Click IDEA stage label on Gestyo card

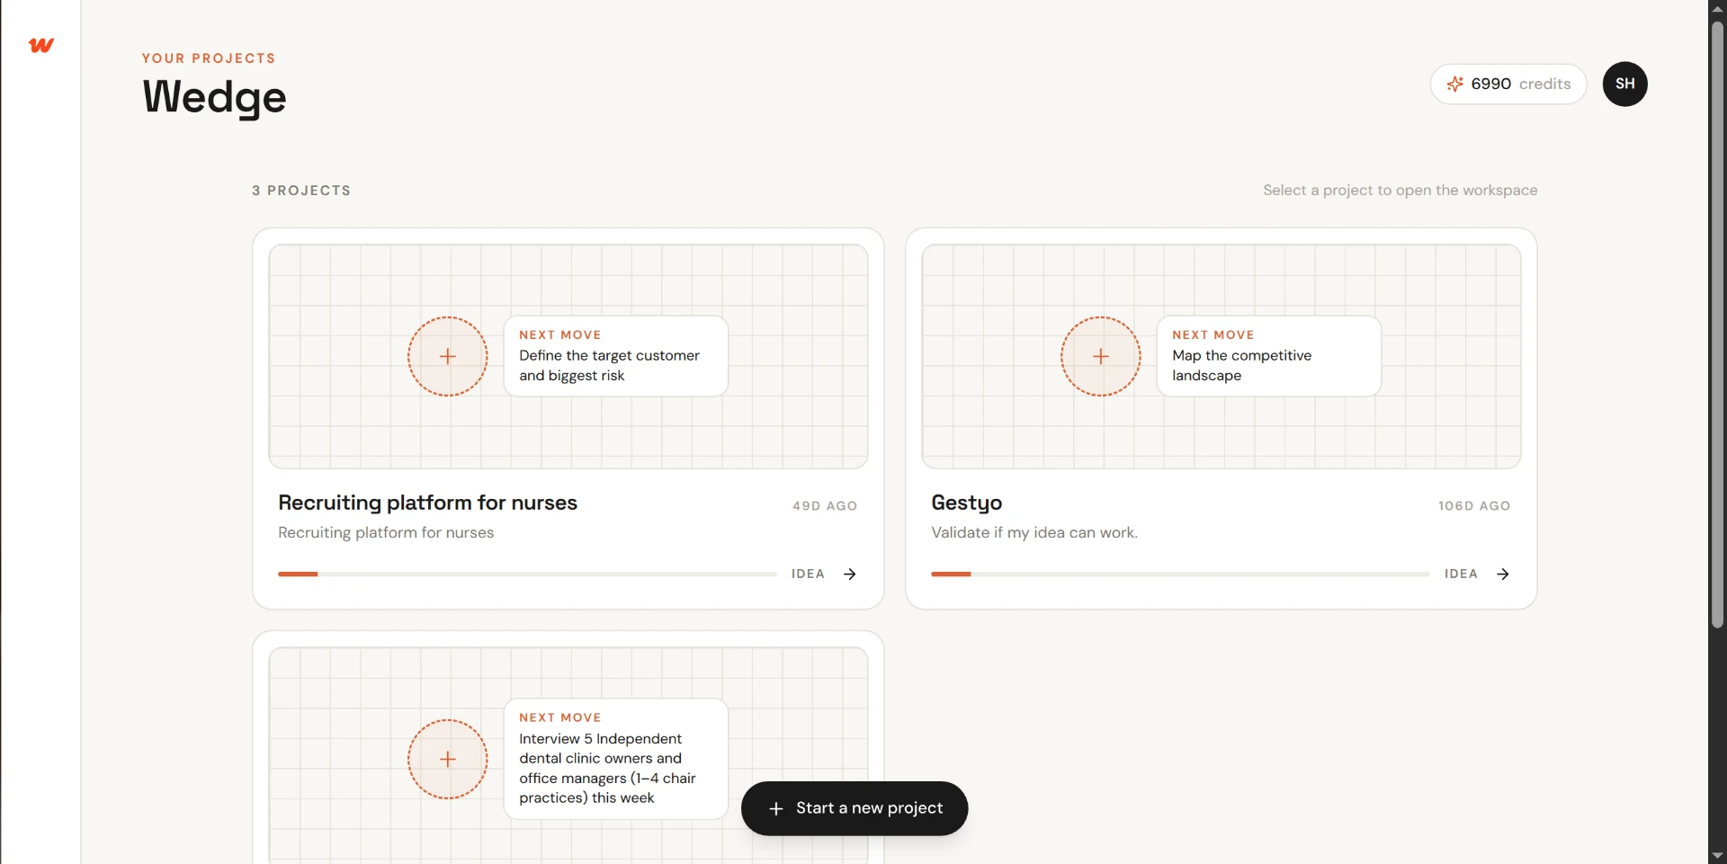pyautogui.click(x=1461, y=574)
